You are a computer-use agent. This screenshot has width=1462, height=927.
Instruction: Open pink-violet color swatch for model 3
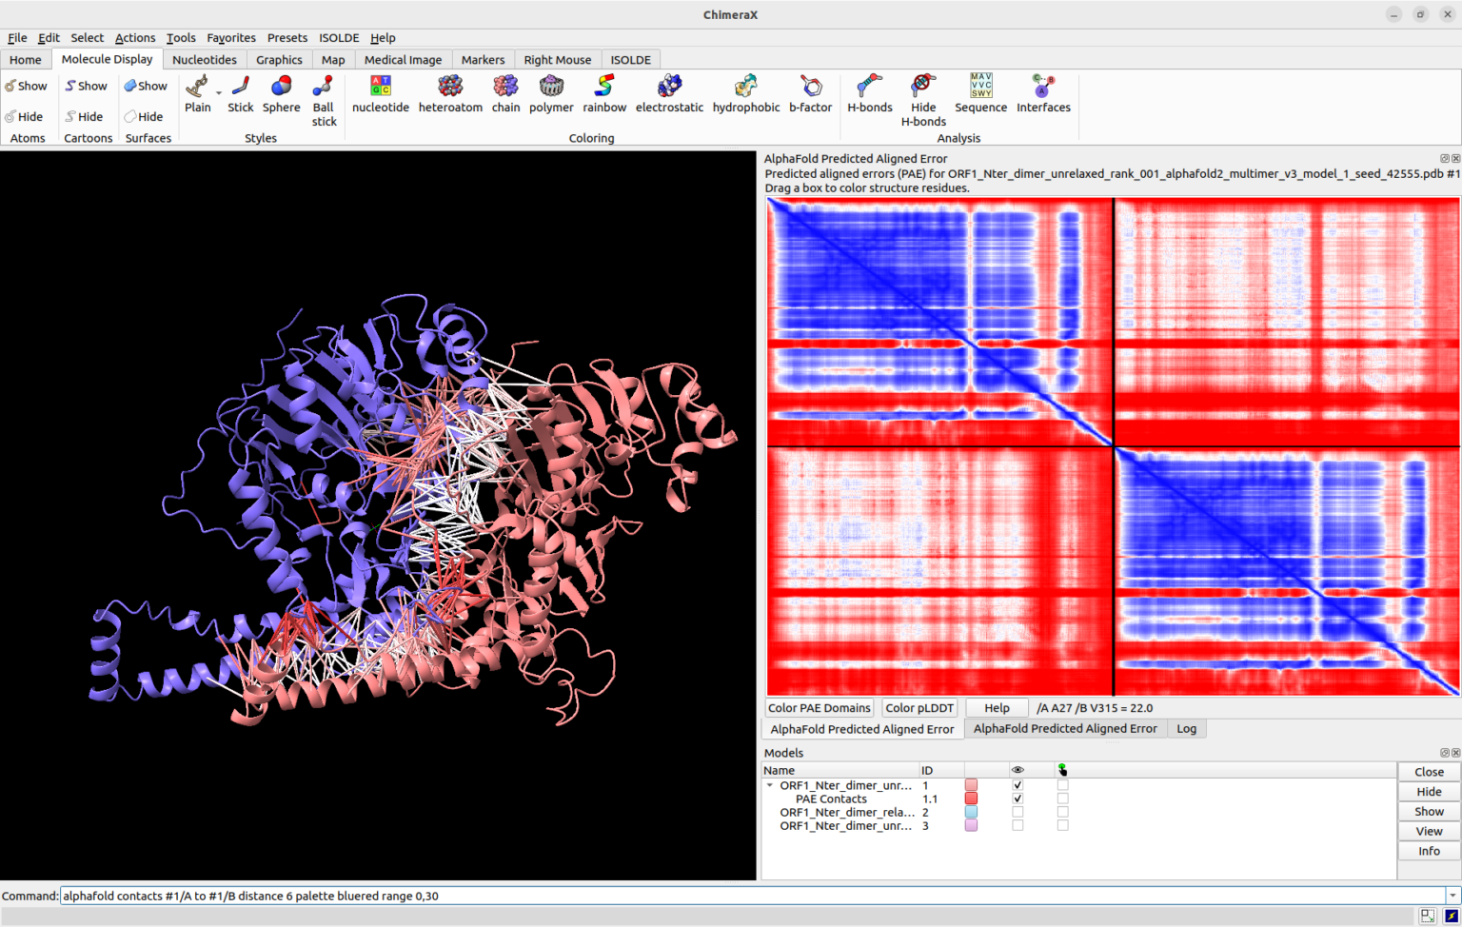971,825
